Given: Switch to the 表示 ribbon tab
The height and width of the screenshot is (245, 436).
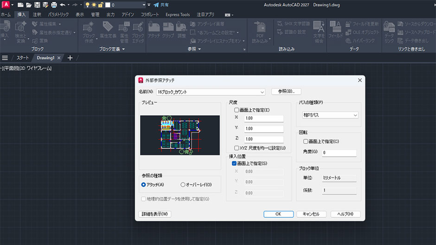Looking at the screenshot, I should [80, 14].
